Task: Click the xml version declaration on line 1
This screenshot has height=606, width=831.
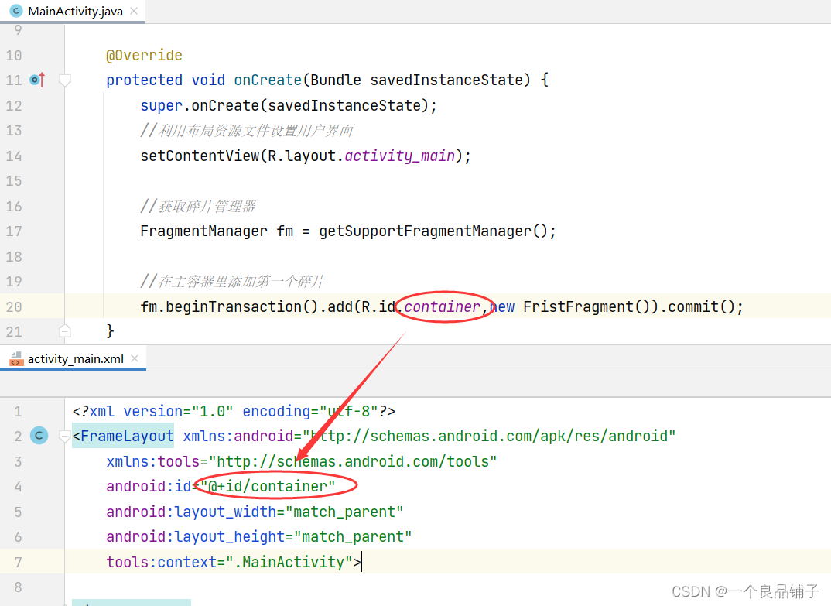Action: [x=234, y=412]
